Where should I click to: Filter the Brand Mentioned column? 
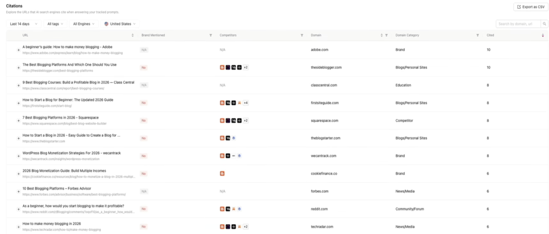click(211, 35)
